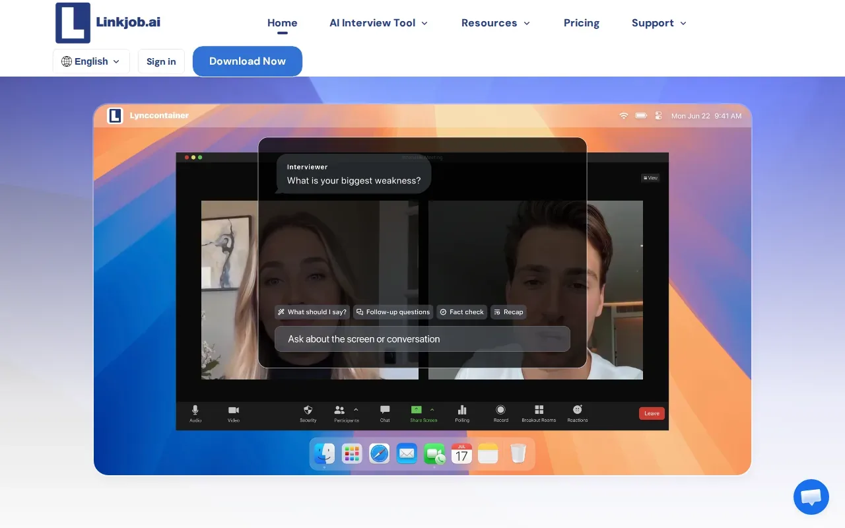Expand the arrow next to Share Screen
The height and width of the screenshot is (528, 845).
(x=432, y=409)
